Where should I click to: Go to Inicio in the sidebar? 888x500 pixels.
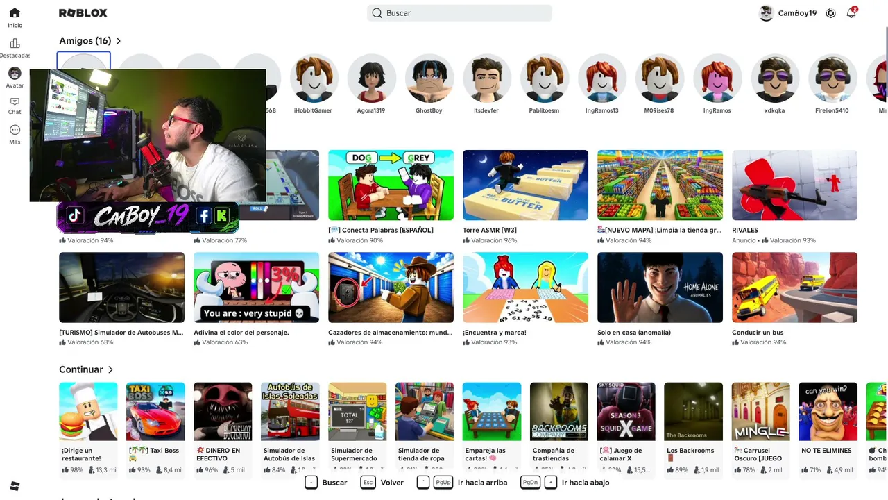click(x=15, y=18)
